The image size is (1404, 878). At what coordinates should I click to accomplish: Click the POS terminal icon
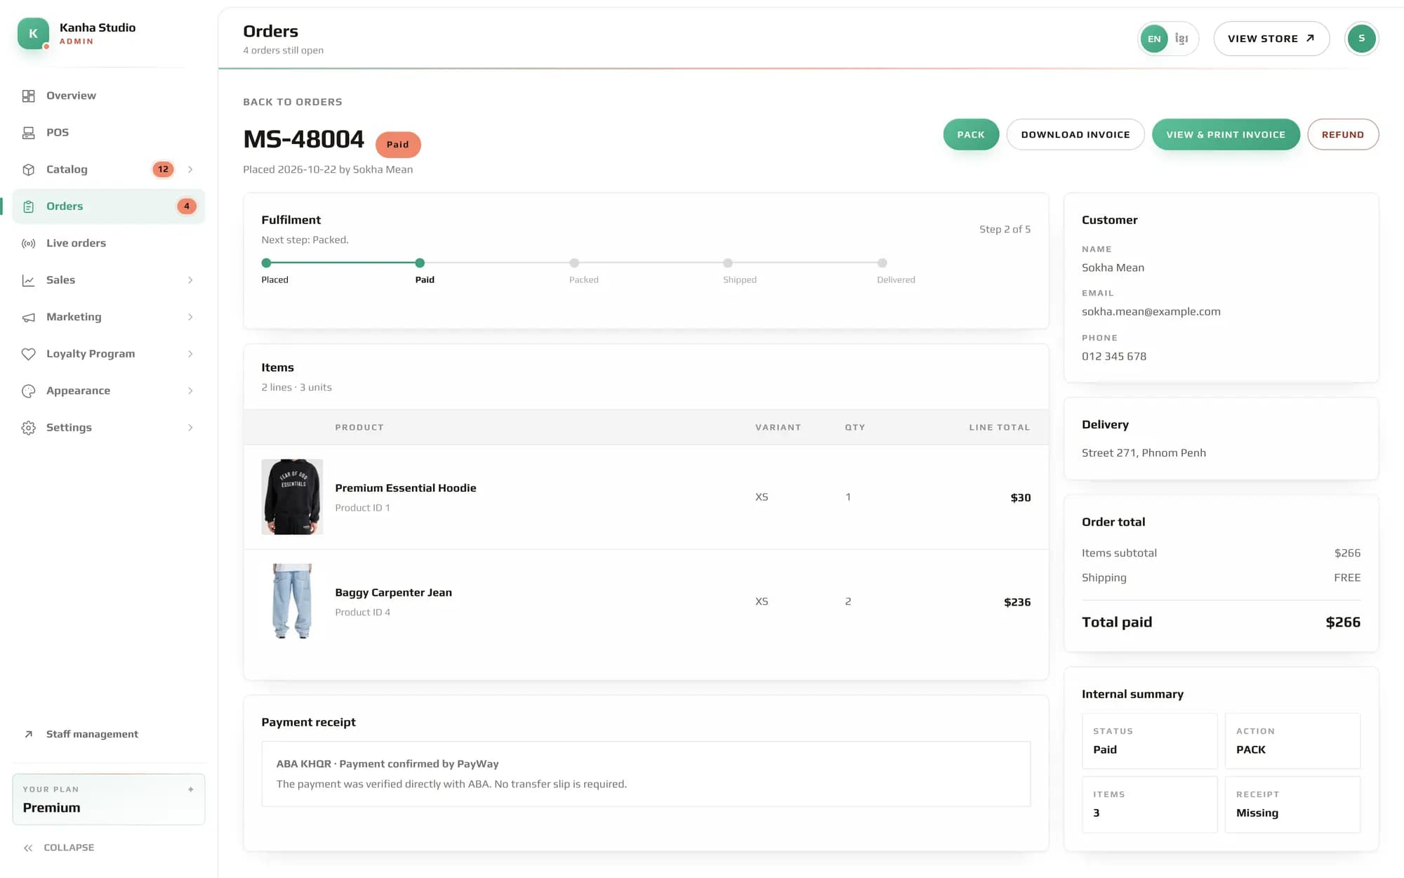click(28, 133)
